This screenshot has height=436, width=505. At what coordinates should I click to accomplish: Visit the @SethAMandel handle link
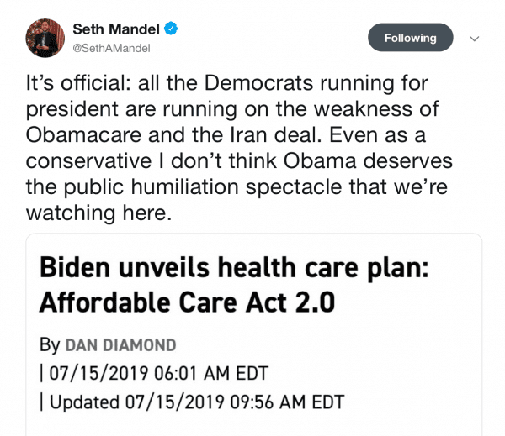[x=111, y=48]
